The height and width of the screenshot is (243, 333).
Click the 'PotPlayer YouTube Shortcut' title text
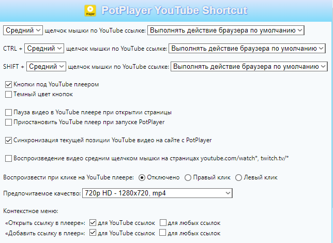click(x=174, y=10)
